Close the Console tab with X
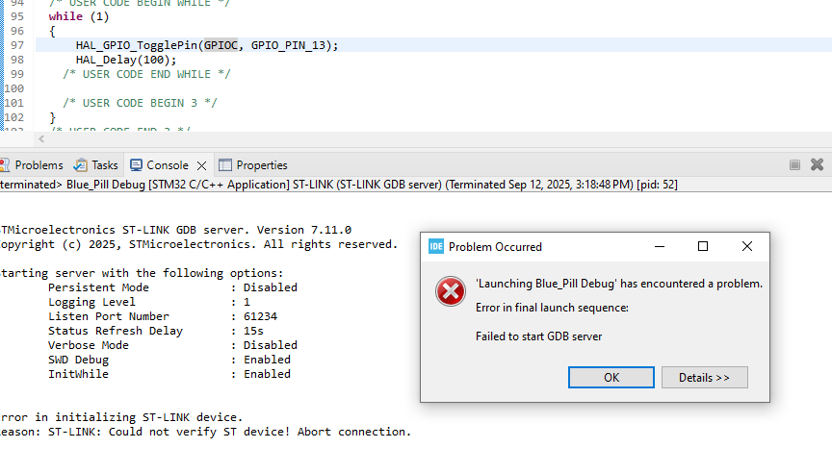The height and width of the screenshot is (473, 832). pos(201,165)
